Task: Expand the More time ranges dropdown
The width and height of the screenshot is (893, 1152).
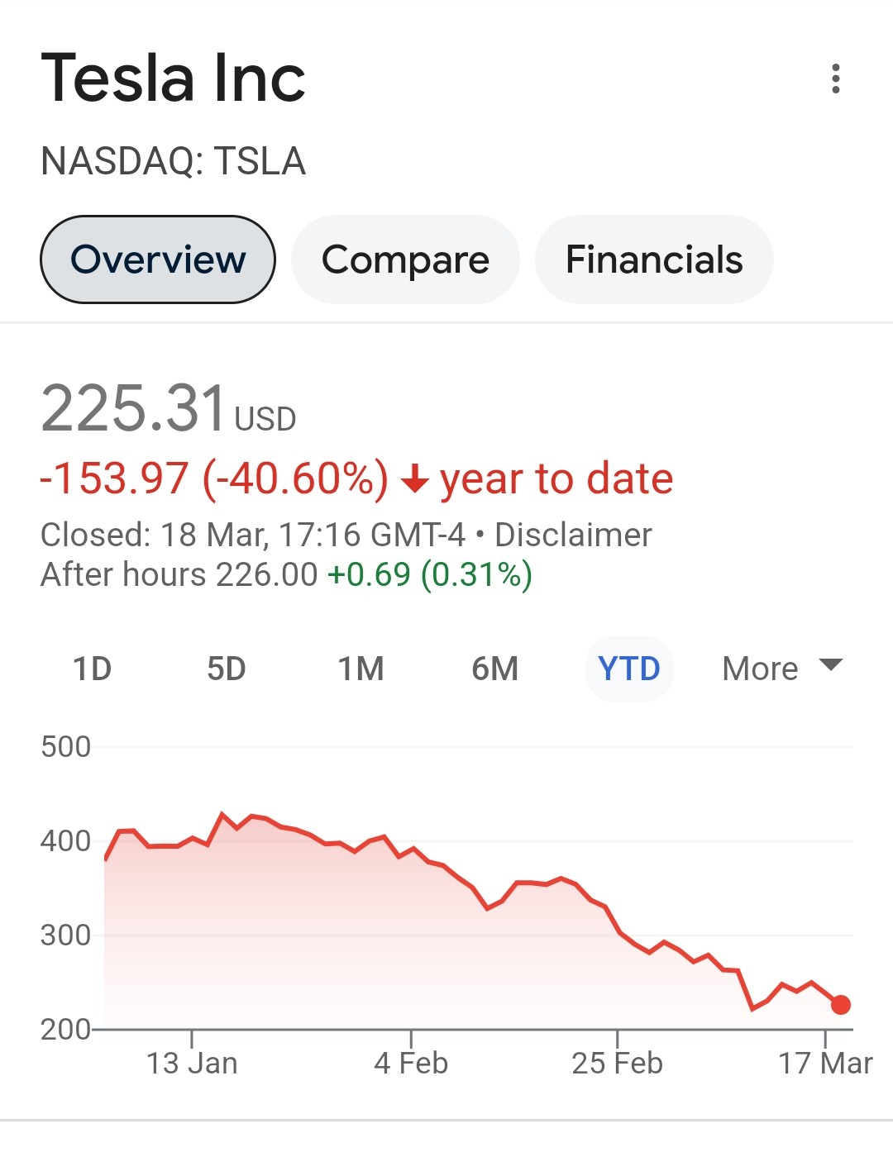Action: 760,669
